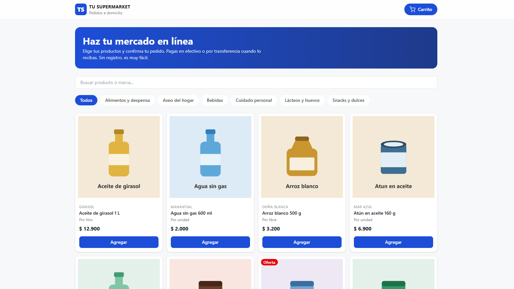This screenshot has width=514, height=289.
Task: Click the price $ 2.000
Action: tap(179, 229)
